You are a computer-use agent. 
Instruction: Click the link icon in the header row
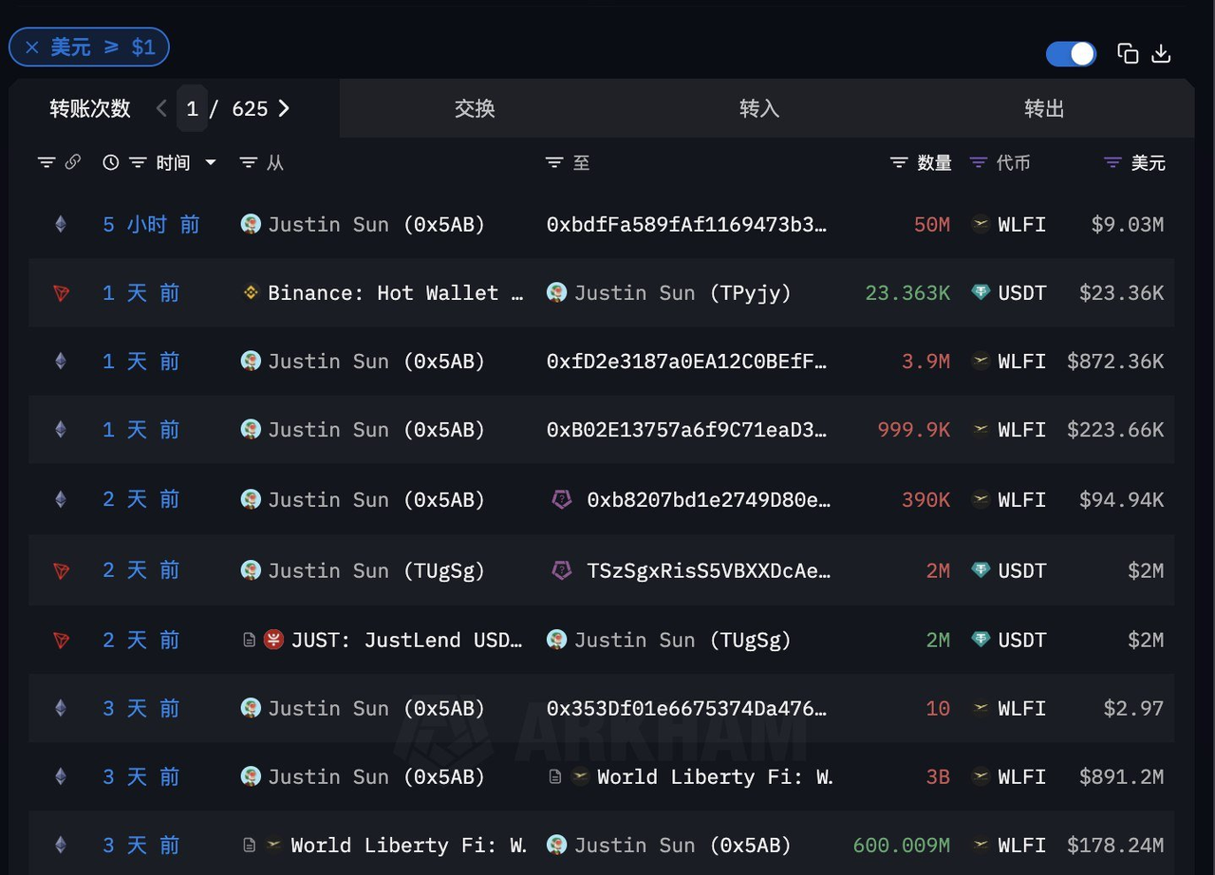73,163
